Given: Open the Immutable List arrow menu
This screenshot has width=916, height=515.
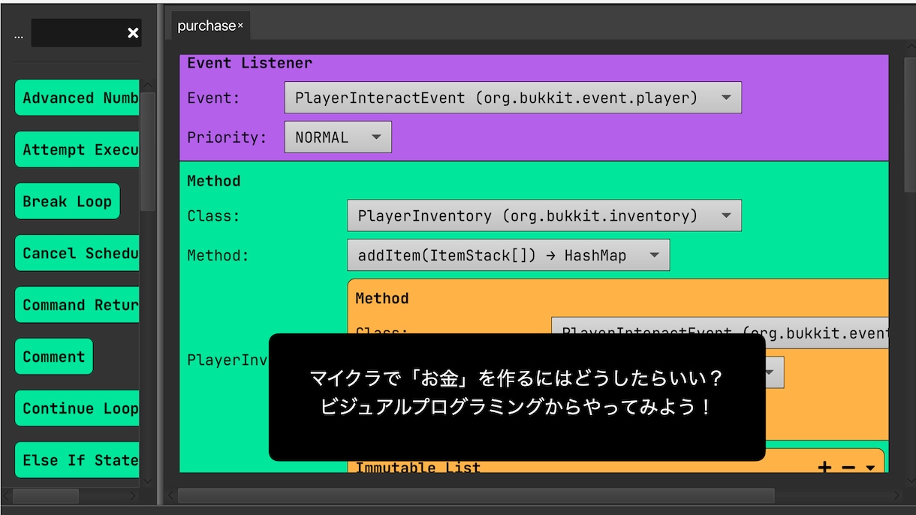Looking at the screenshot, I should [870, 467].
